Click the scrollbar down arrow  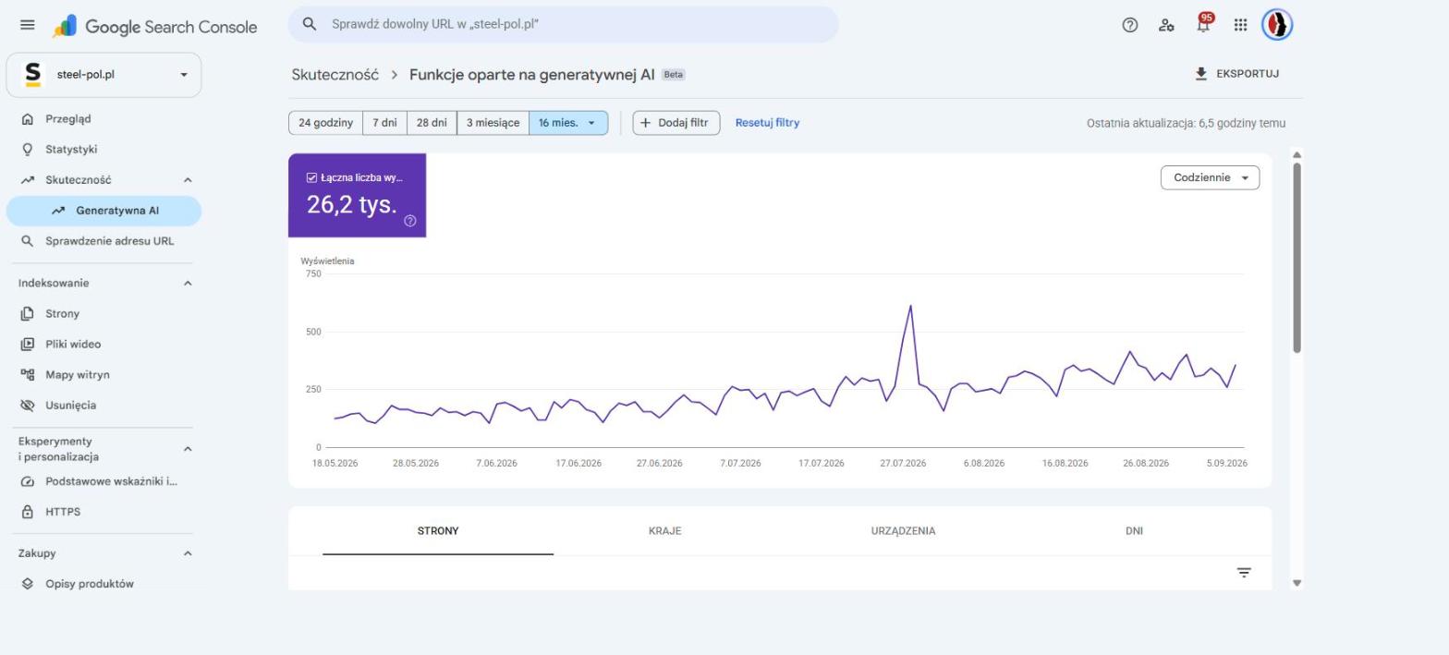click(x=1297, y=583)
